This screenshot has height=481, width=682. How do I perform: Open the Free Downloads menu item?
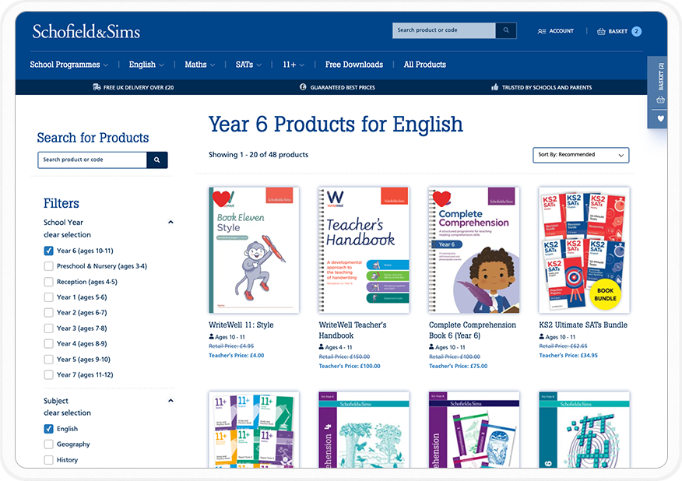click(x=353, y=65)
